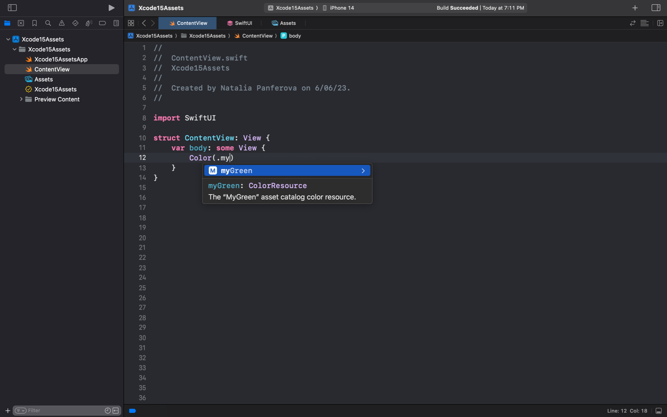Open the Test navigator checkmark icon
Viewport: 667px width, 417px height.
click(75, 23)
